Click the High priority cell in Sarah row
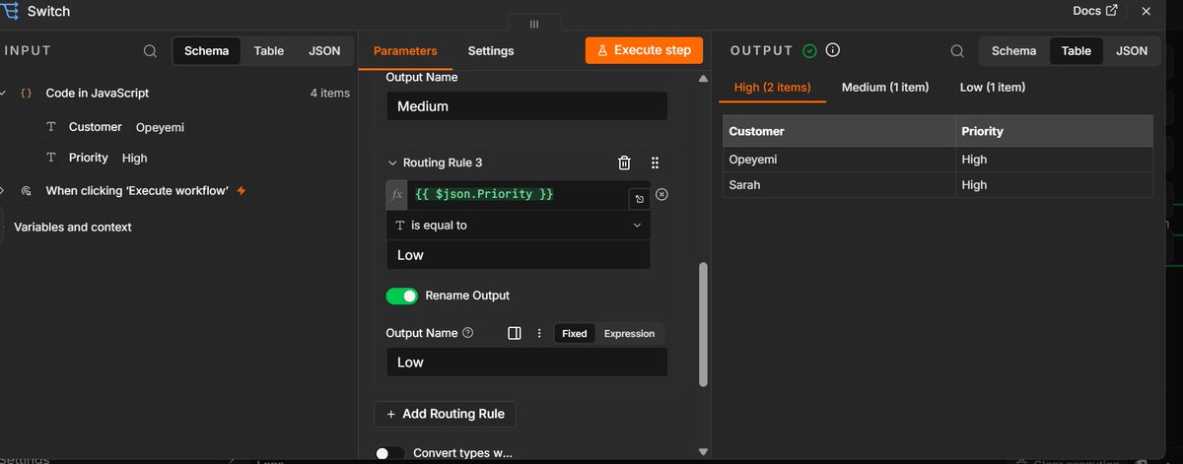Viewport: 1183px width, 464px height. point(1054,184)
